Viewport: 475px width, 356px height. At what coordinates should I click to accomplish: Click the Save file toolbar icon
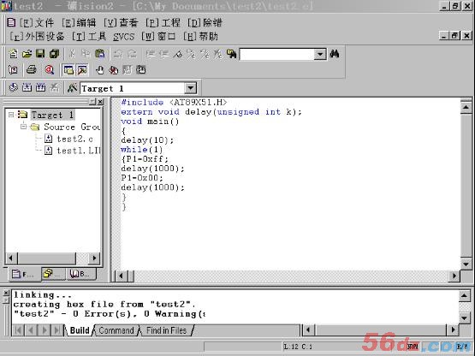click(x=40, y=54)
